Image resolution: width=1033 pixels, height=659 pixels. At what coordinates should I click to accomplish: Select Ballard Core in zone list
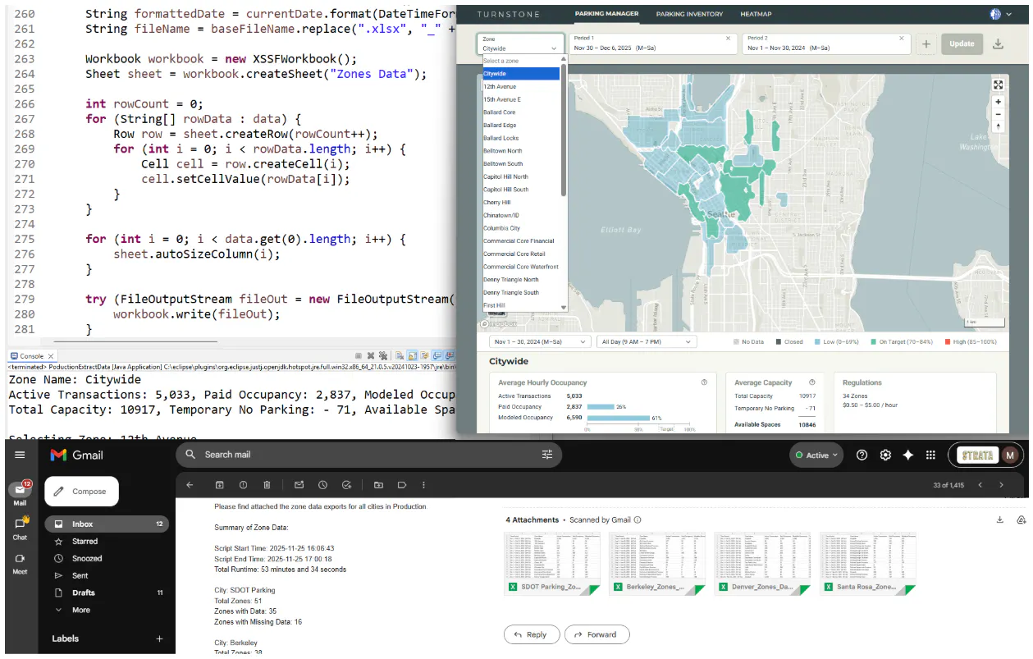(521, 112)
